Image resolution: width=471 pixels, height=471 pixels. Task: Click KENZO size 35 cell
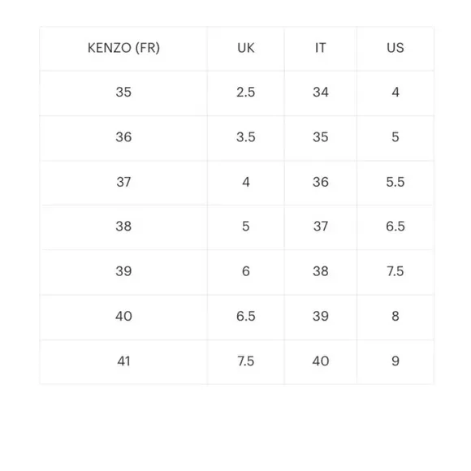point(123,93)
